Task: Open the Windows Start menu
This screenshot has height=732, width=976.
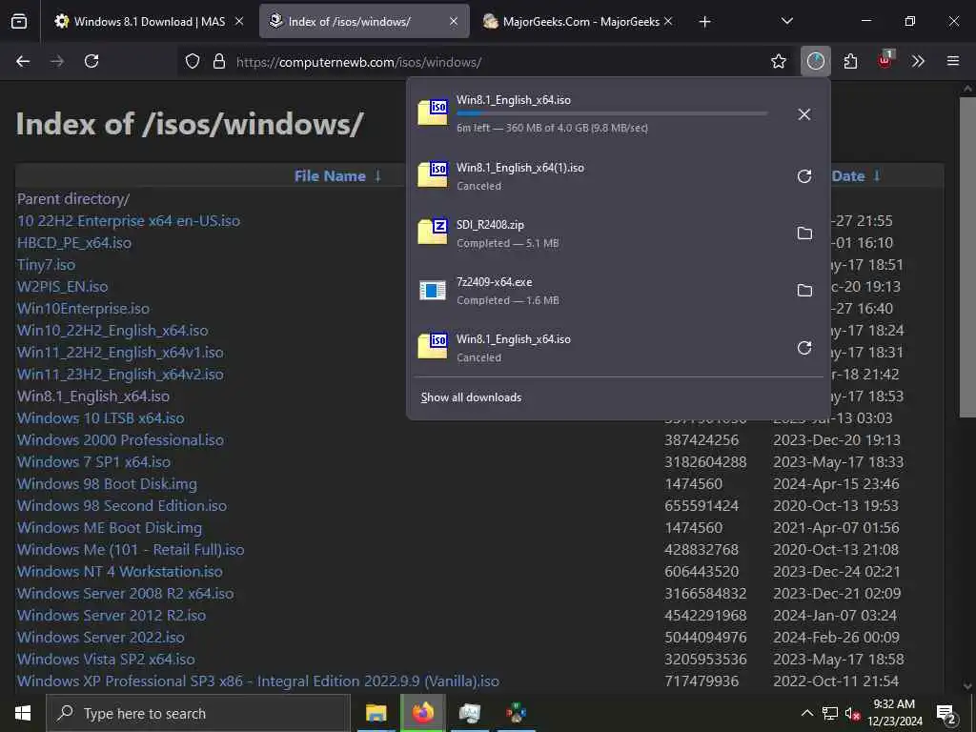Action: point(23,713)
